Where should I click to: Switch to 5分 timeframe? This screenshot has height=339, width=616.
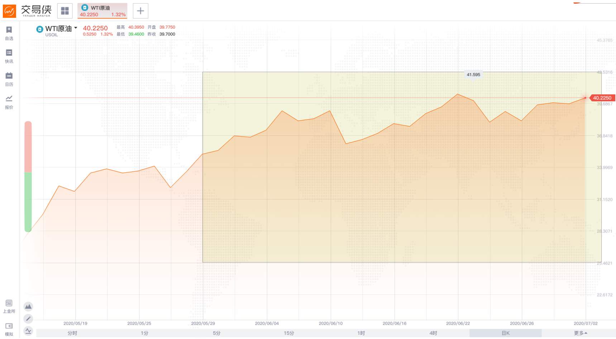(216, 333)
